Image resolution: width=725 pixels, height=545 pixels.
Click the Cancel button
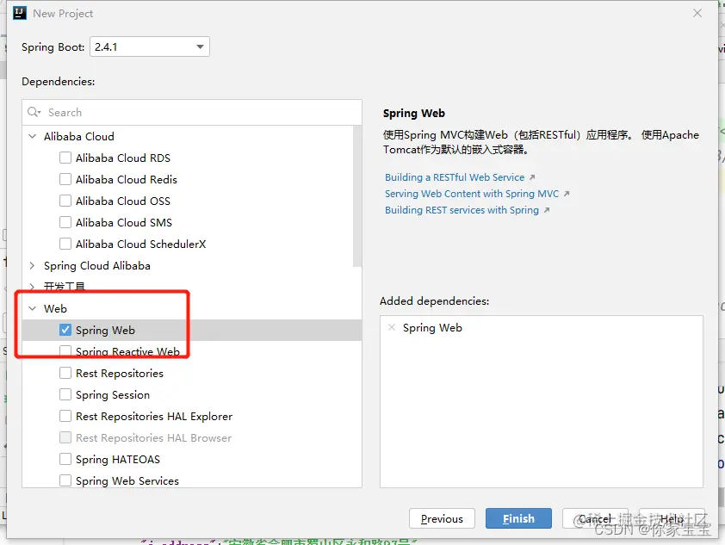(x=595, y=518)
